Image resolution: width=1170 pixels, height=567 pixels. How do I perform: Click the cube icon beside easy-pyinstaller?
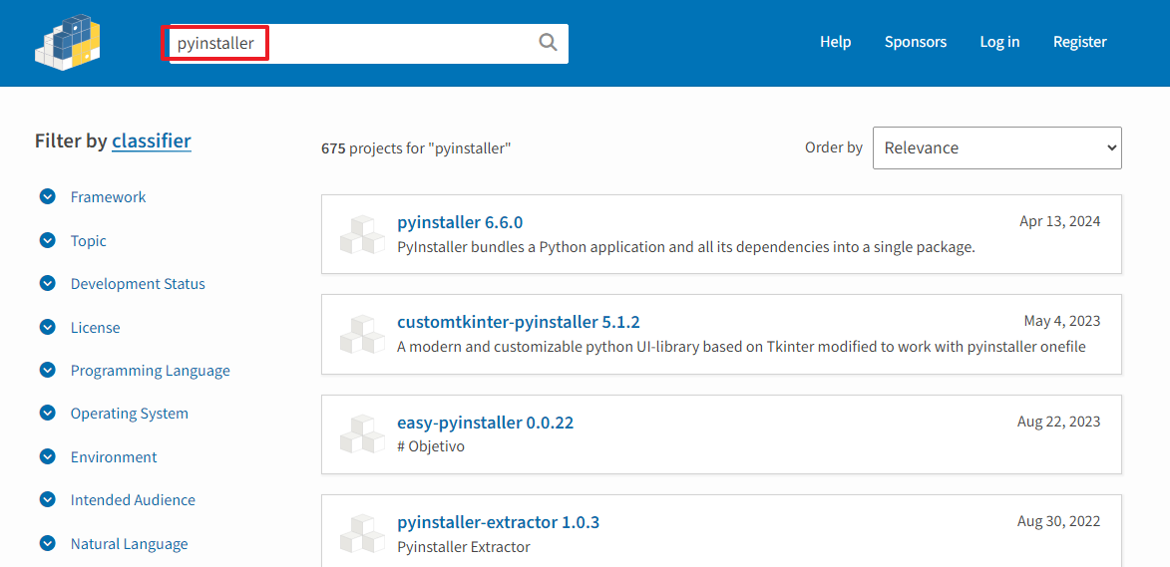pyautogui.click(x=362, y=434)
